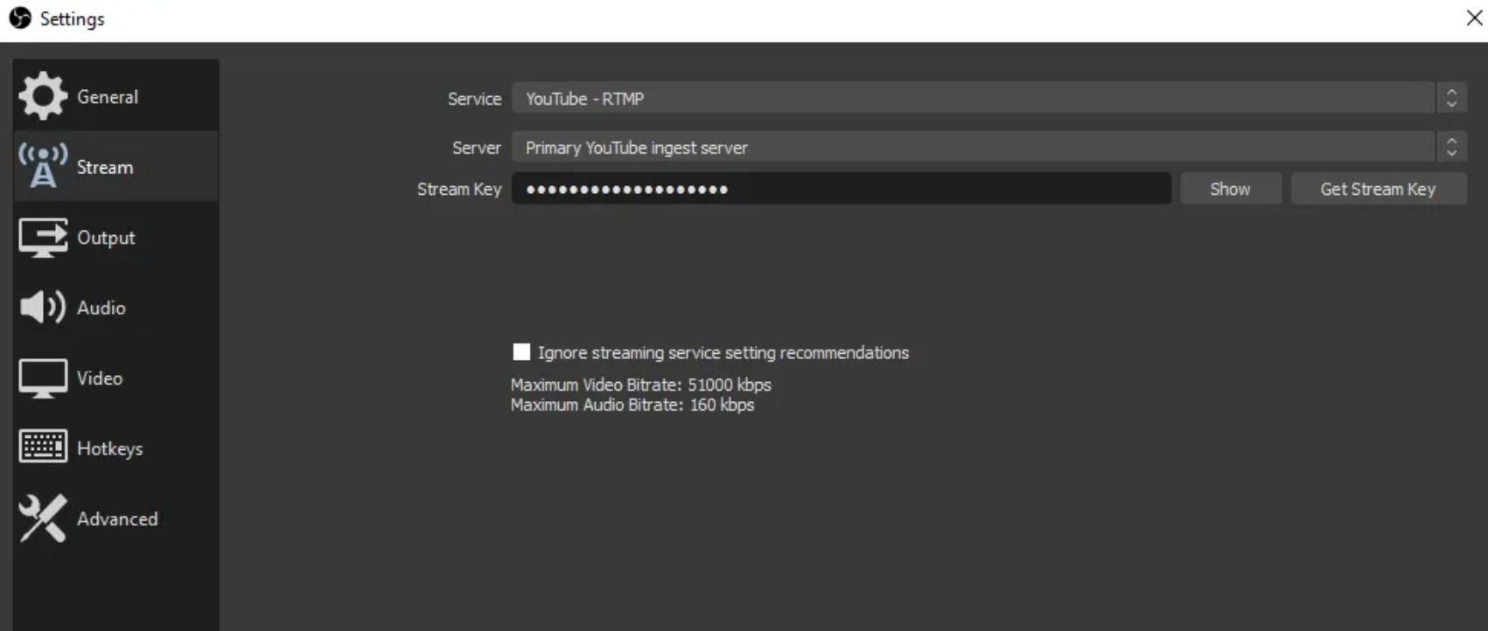Click the Advanced tools icon
The height and width of the screenshot is (631, 1488).
(x=43, y=517)
